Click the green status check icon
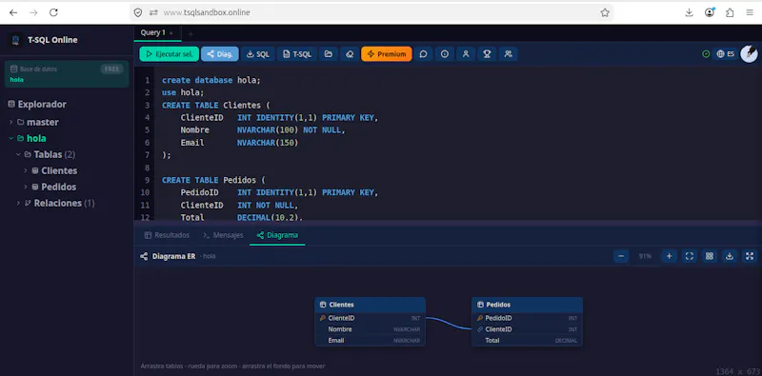 706,54
